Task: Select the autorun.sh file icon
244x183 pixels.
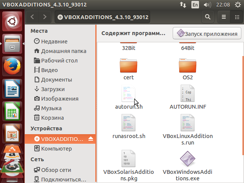Action: pos(128,93)
